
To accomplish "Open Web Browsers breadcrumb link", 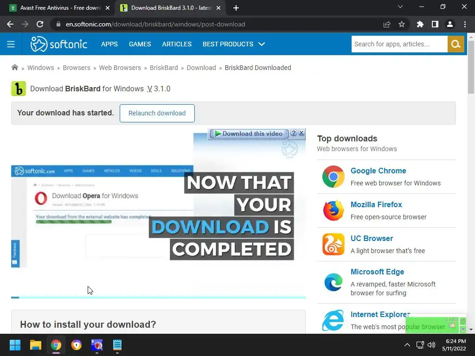I will 120,68.
